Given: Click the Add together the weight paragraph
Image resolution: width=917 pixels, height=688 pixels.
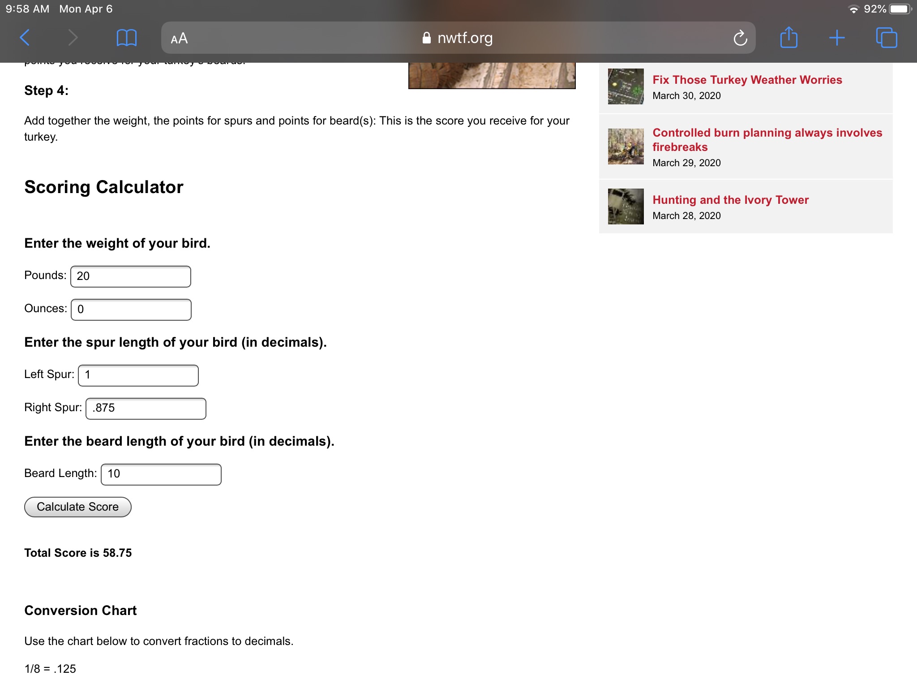Looking at the screenshot, I should pos(297,129).
